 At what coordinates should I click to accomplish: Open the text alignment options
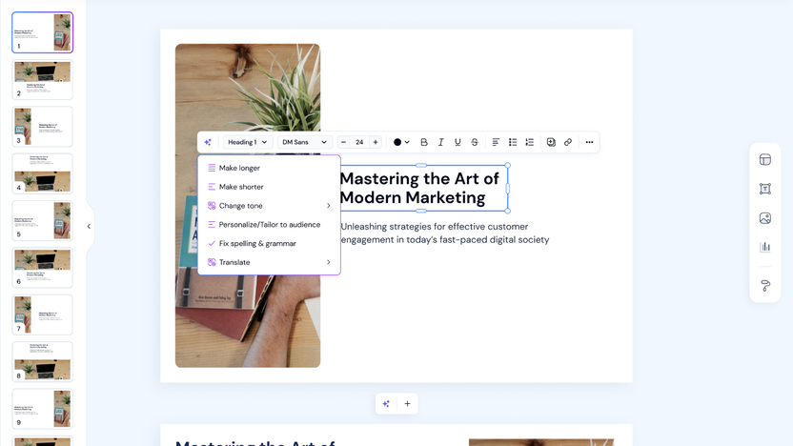496,142
